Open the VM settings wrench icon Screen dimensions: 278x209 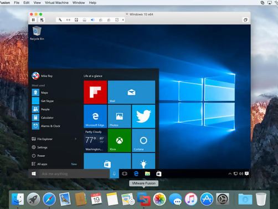tap(60, 20)
